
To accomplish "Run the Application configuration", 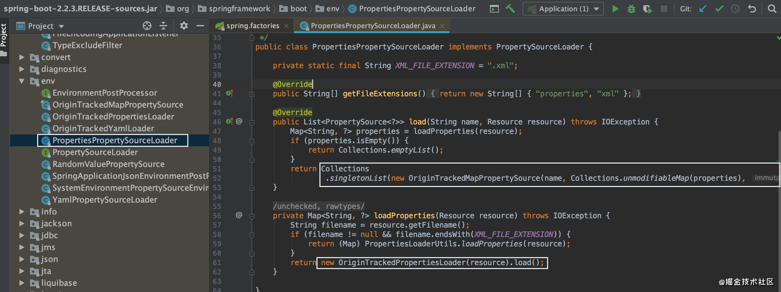I will coord(615,9).
